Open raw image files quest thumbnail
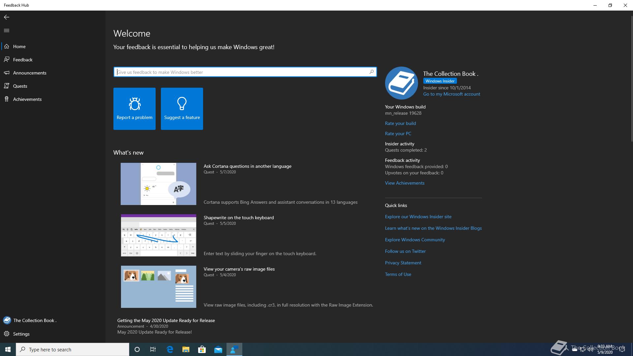 point(158,287)
